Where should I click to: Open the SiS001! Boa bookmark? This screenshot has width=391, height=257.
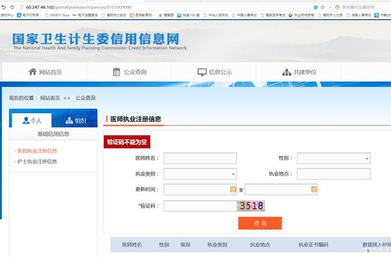click(57, 15)
